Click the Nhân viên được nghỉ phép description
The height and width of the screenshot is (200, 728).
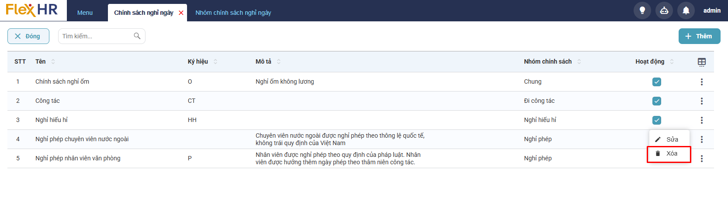tap(338, 158)
